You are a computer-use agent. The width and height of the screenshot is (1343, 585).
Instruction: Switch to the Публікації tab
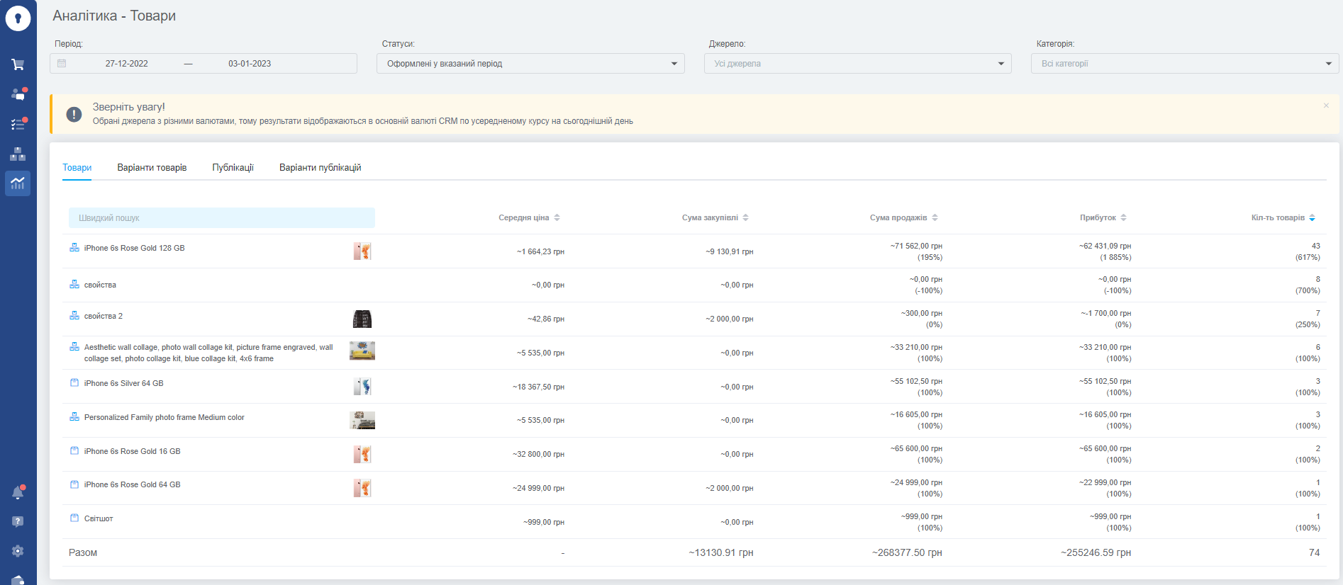click(x=233, y=168)
